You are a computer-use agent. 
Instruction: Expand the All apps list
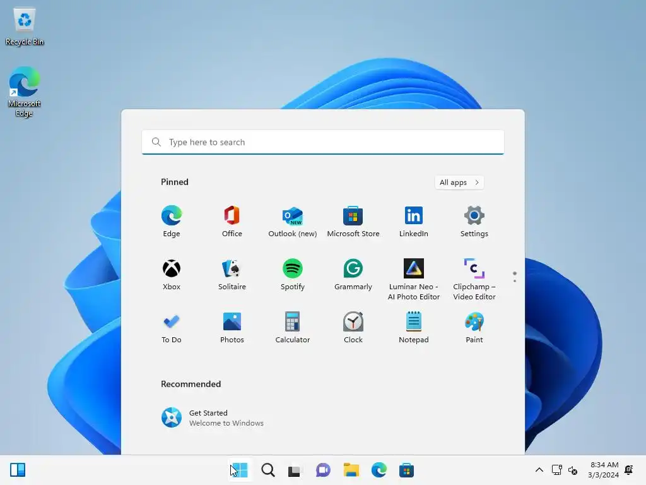(x=459, y=183)
